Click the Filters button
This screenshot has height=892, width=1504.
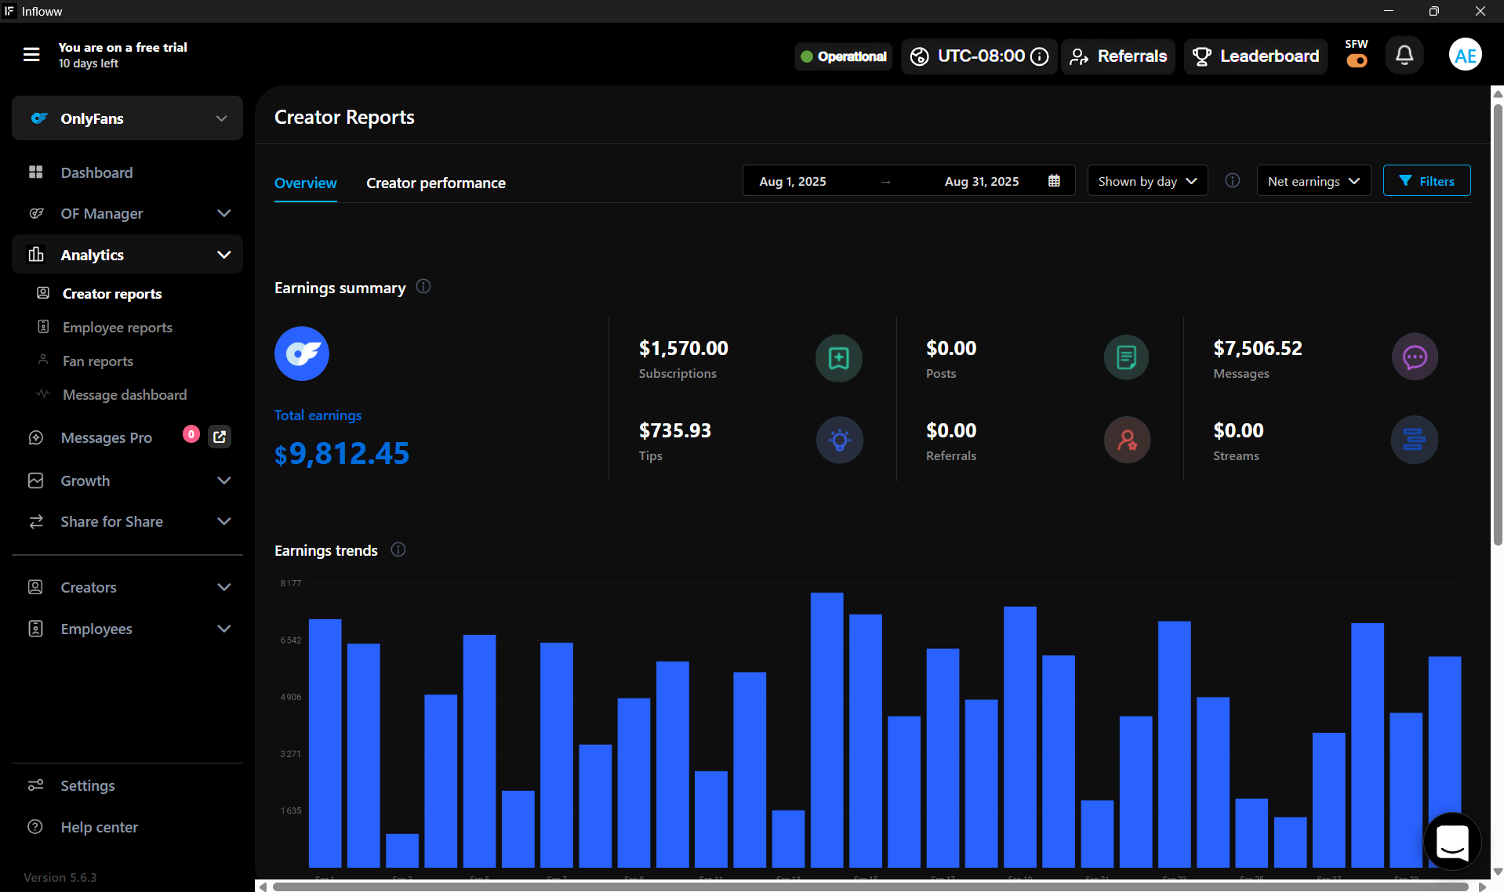pos(1426,181)
